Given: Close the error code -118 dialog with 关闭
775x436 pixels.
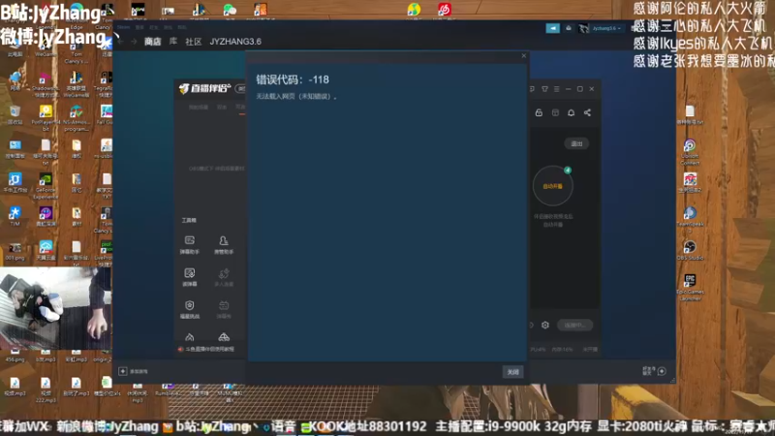Looking at the screenshot, I should [x=512, y=372].
